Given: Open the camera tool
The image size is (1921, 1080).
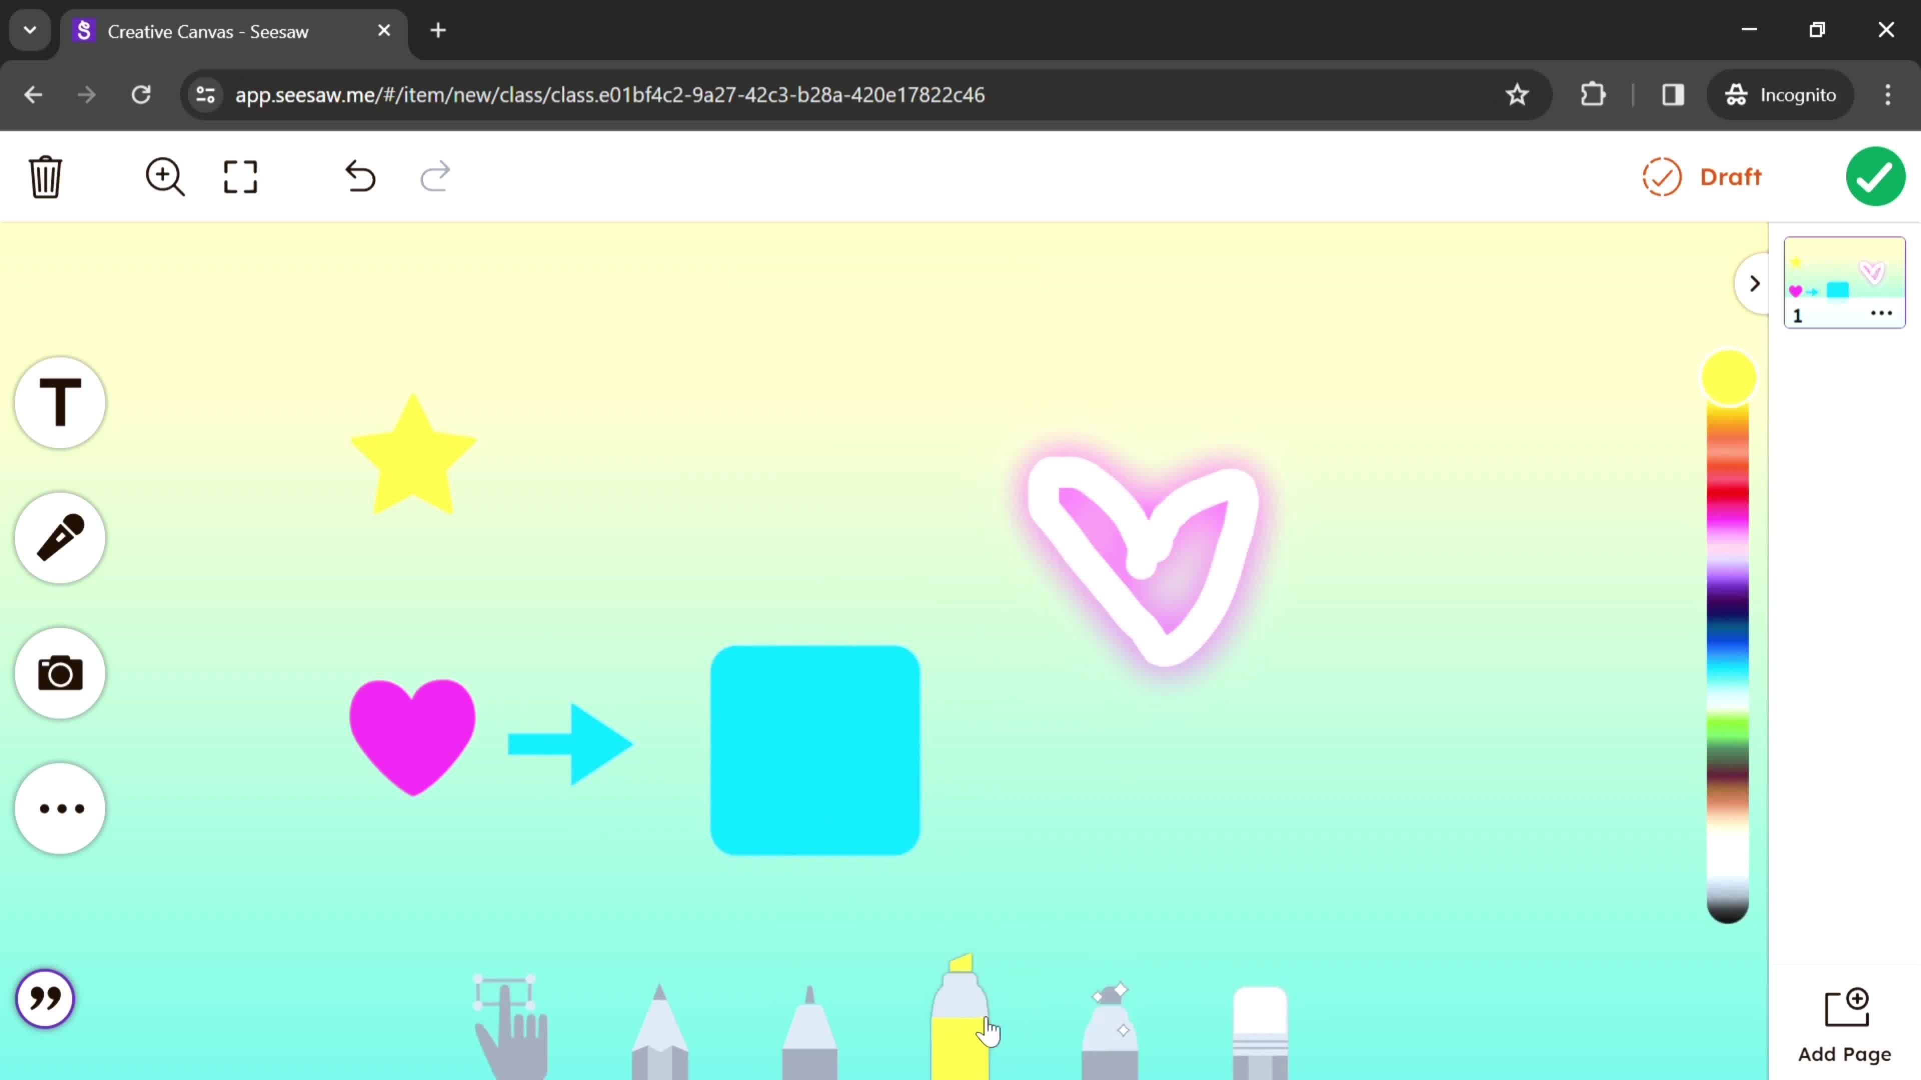Looking at the screenshot, I should click(61, 673).
